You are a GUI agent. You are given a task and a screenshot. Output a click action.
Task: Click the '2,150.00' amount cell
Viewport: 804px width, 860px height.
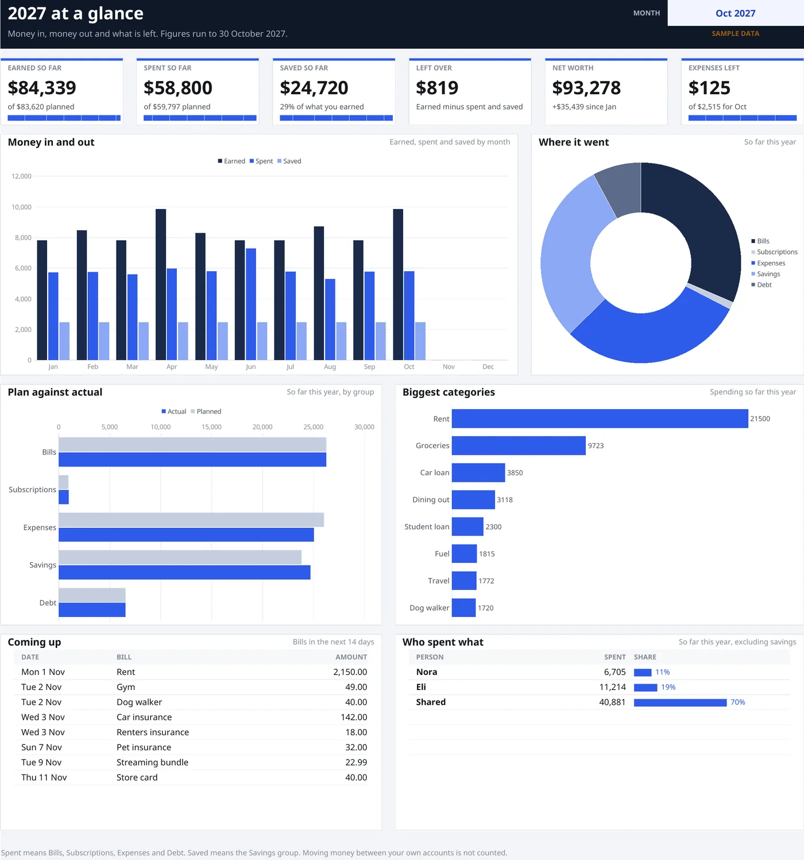(x=350, y=672)
